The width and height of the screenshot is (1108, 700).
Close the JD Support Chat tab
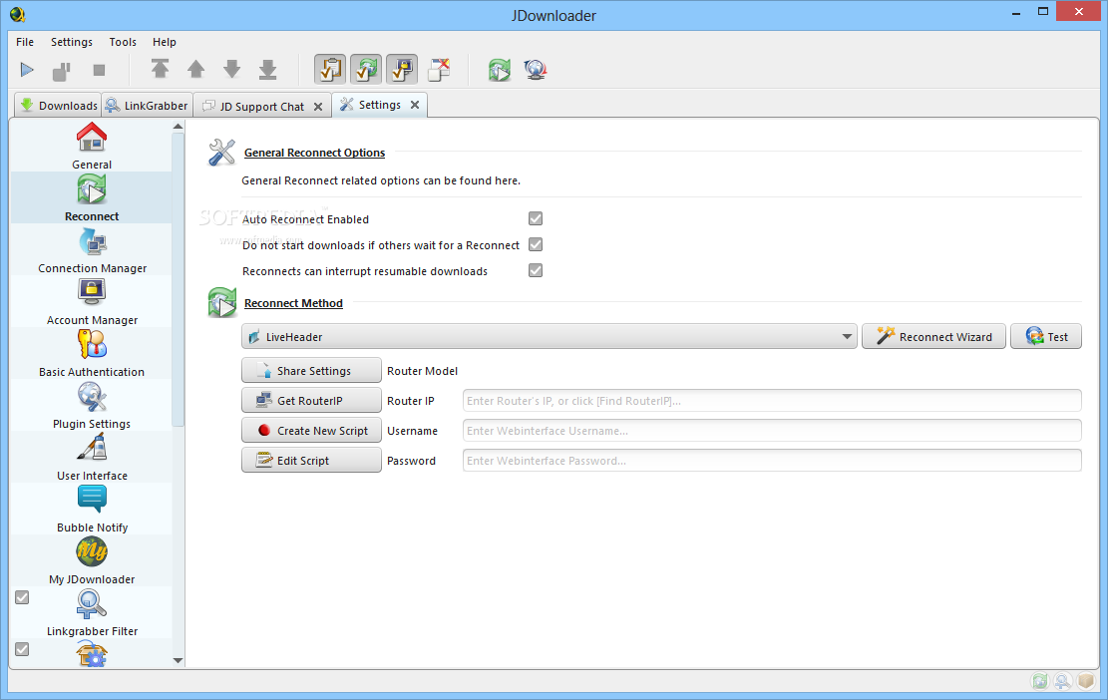pos(318,107)
